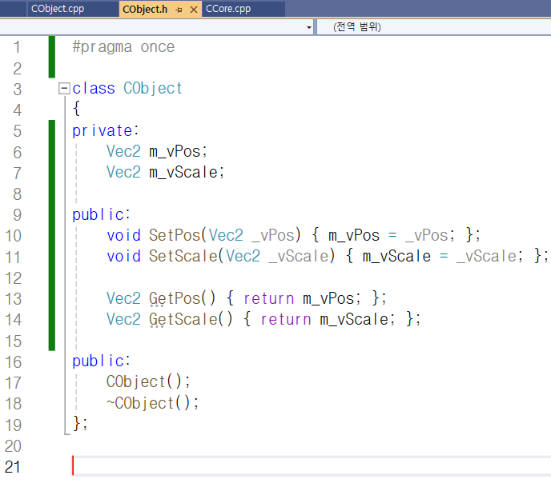Viewport: 551px width, 483px height.
Task: Click the _vPos parameter in SetPos signature
Action: click(x=272, y=235)
